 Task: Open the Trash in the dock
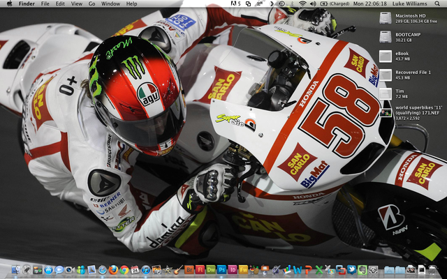click(432, 270)
